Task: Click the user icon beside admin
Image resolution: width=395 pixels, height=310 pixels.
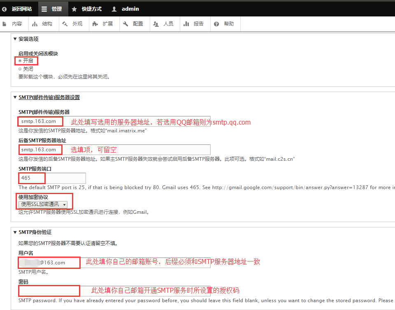Action: [114, 9]
